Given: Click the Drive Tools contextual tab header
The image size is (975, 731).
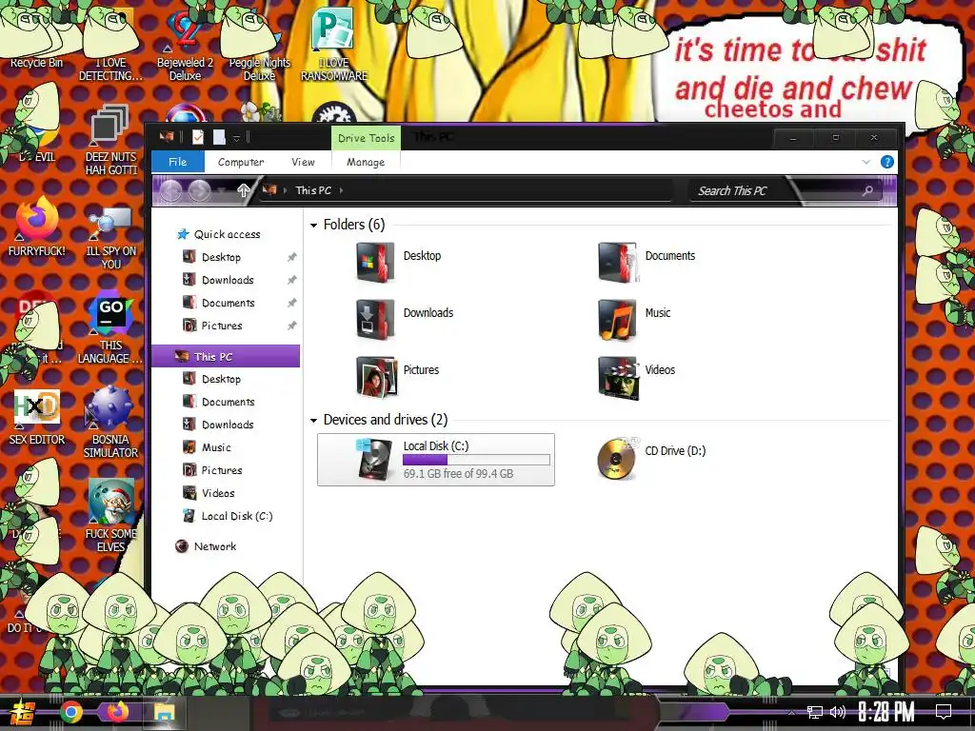Looking at the screenshot, I should tap(366, 138).
